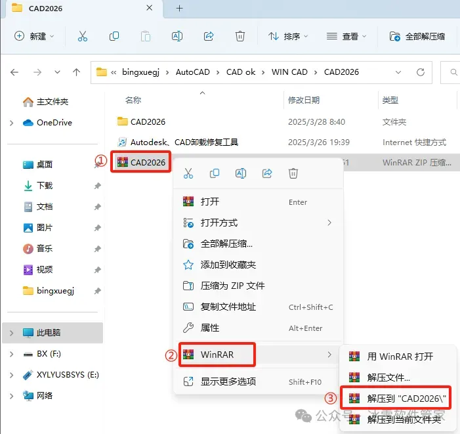The width and height of the screenshot is (460, 434).
Task: Go back with the left arrow
Action: (x=14, y=72)
